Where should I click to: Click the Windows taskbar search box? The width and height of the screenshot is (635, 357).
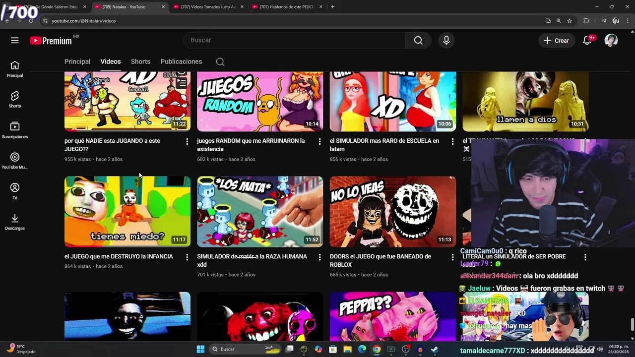pyautogui.click(x=246, y=349)
